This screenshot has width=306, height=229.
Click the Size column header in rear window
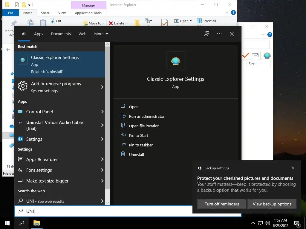(252, 64)
